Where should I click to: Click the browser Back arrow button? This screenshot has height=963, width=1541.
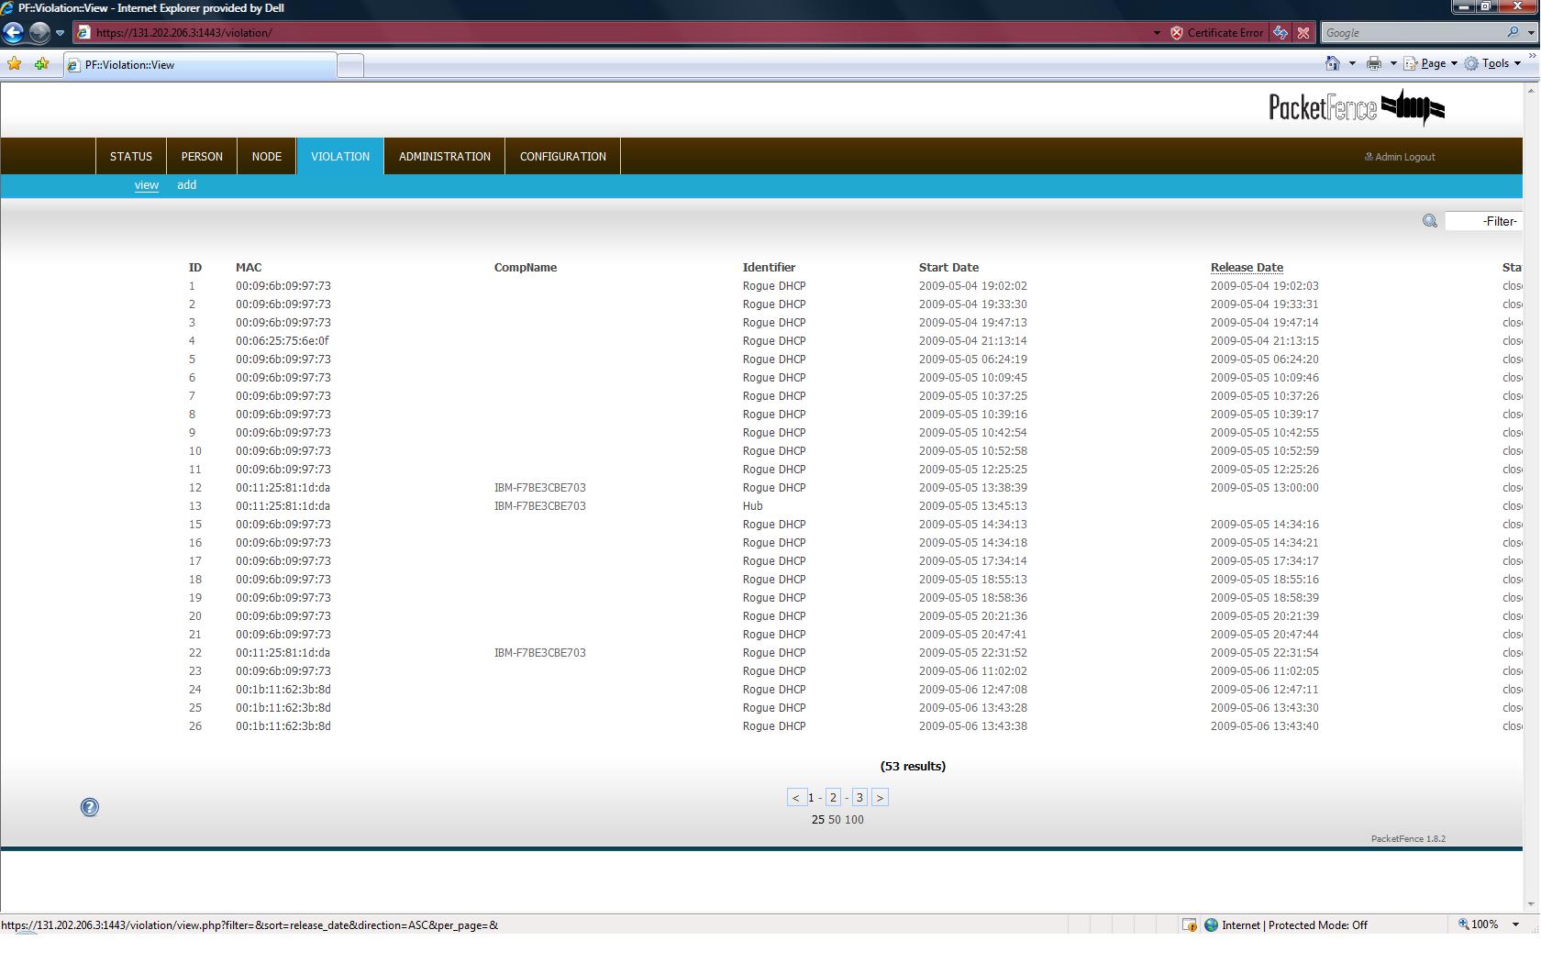pyautogui.click(x=14, y=33)
